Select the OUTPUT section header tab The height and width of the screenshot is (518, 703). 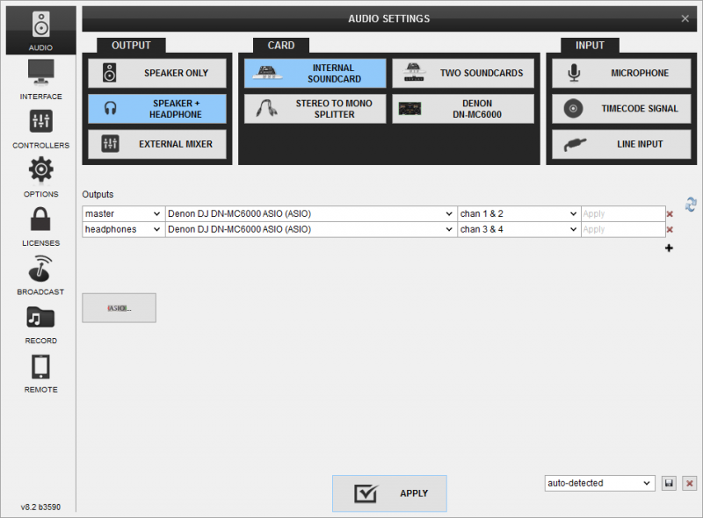click(x=131, y=46)
